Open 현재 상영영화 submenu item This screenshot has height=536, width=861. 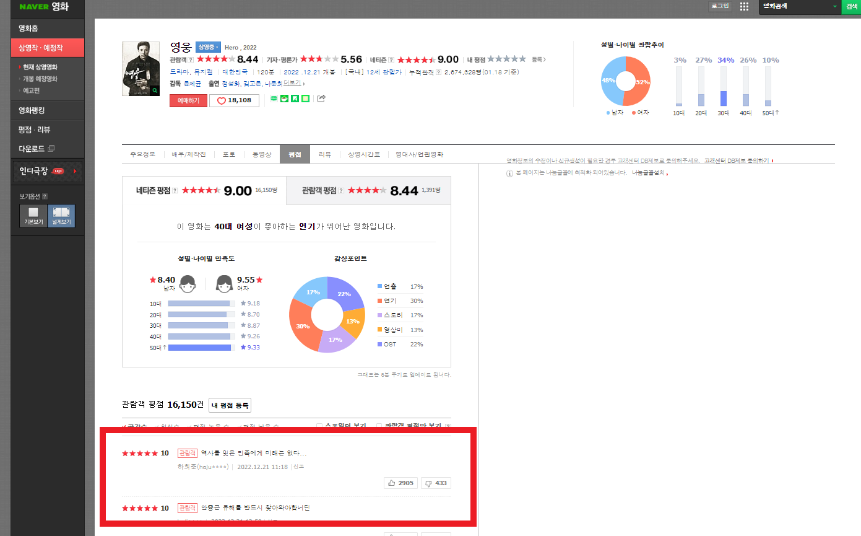pyautogui.click(x=41, y=67)
